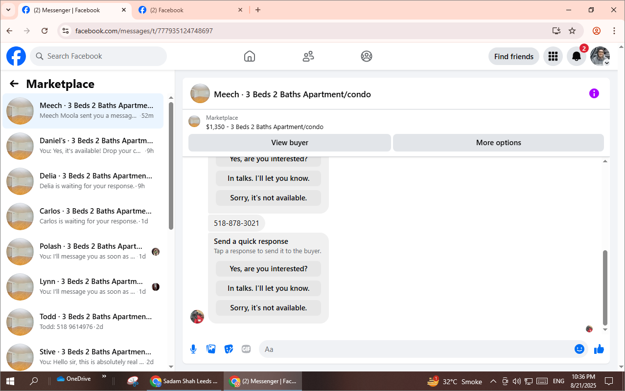Open the emoji picker smiley icon
The width and height of the screenshot is (625, 391).
pos(579,349)
